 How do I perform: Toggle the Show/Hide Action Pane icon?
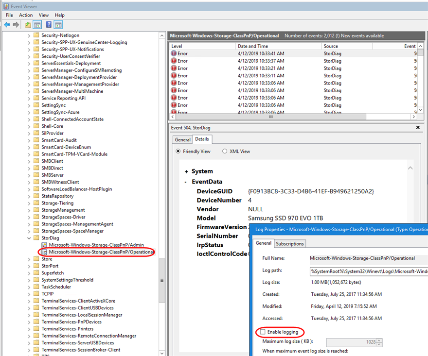click(x=58, y=25)
